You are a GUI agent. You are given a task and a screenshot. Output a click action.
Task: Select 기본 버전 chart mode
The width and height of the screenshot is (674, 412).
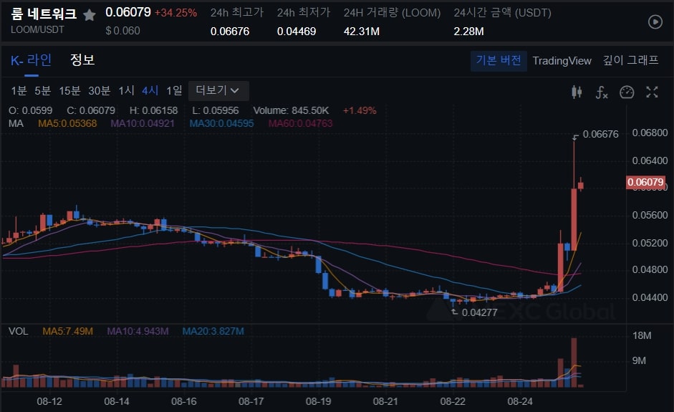(x=499, y=61)
